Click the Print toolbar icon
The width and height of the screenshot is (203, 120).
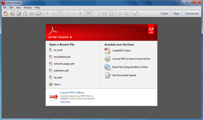32,13
